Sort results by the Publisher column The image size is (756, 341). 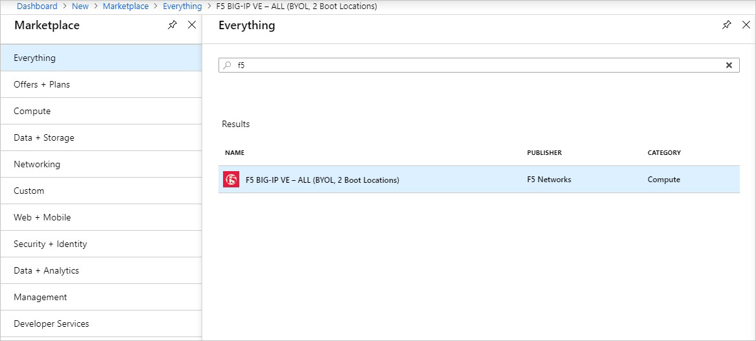coord(544,153)
